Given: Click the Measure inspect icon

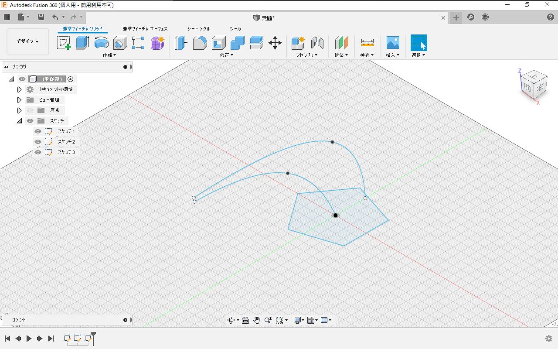Looking at the screenshot, I should [x=367, y=43].
